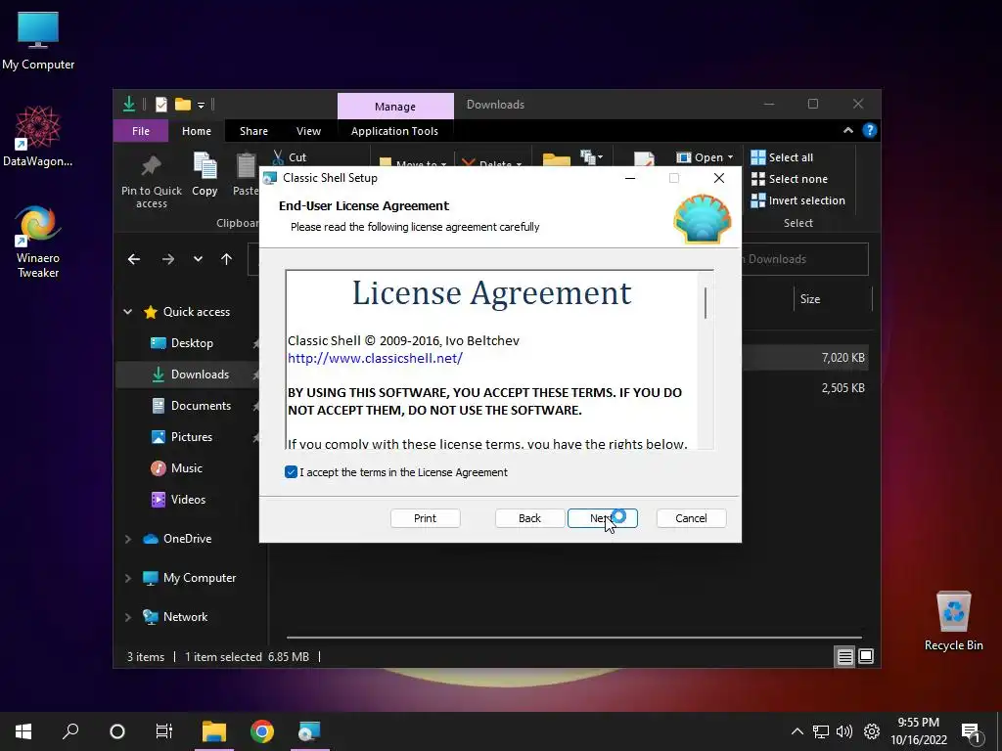Select Downloads in navigation pane
Screen dimensions: 1002x751
188,375
